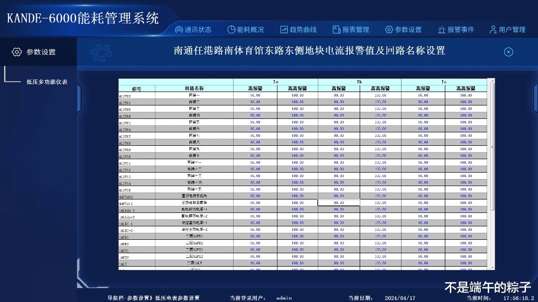The image size is (538, 302).
Task: Switch to the 参数设置 top navigation item
Action: click(x=403, y=30)
